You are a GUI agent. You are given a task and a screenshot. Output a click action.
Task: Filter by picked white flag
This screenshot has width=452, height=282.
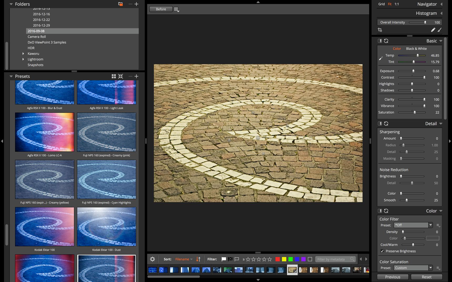click(224, 259)
